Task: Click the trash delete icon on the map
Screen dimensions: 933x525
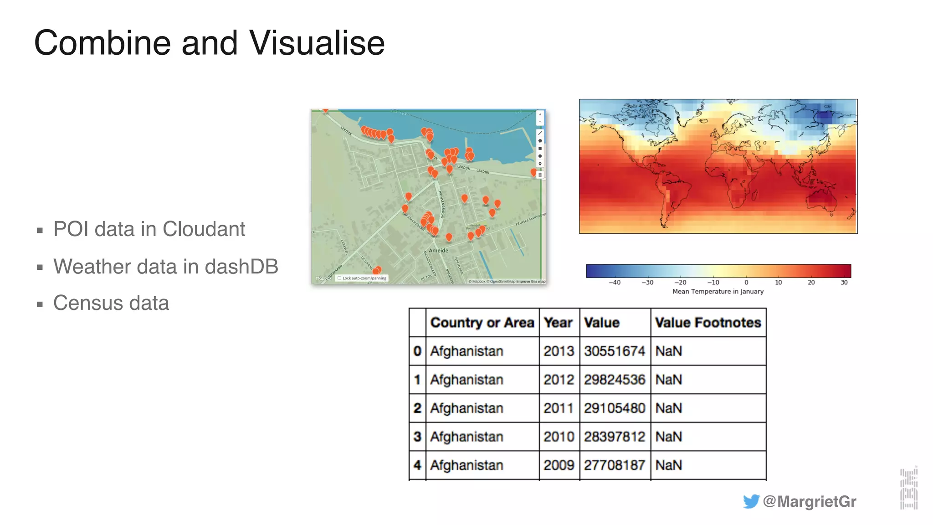Action: (540, 175)
